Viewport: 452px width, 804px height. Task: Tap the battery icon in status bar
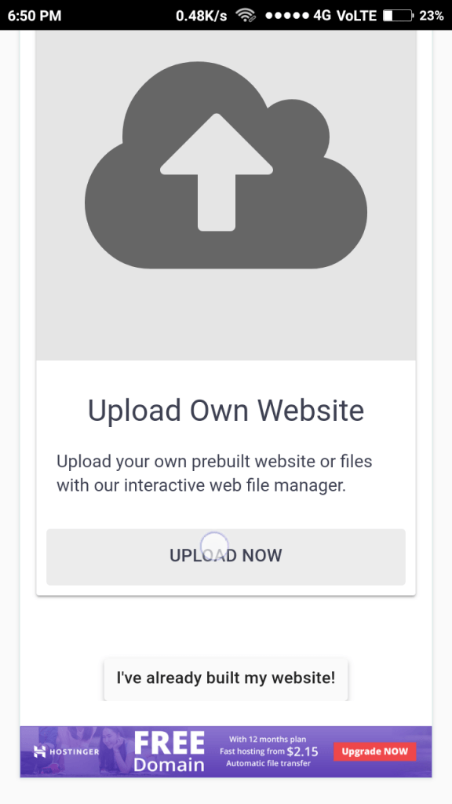[398, 16]
